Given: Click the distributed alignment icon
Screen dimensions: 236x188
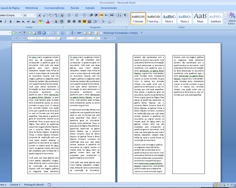Looking at the screenshot, I should click(89, 22).
